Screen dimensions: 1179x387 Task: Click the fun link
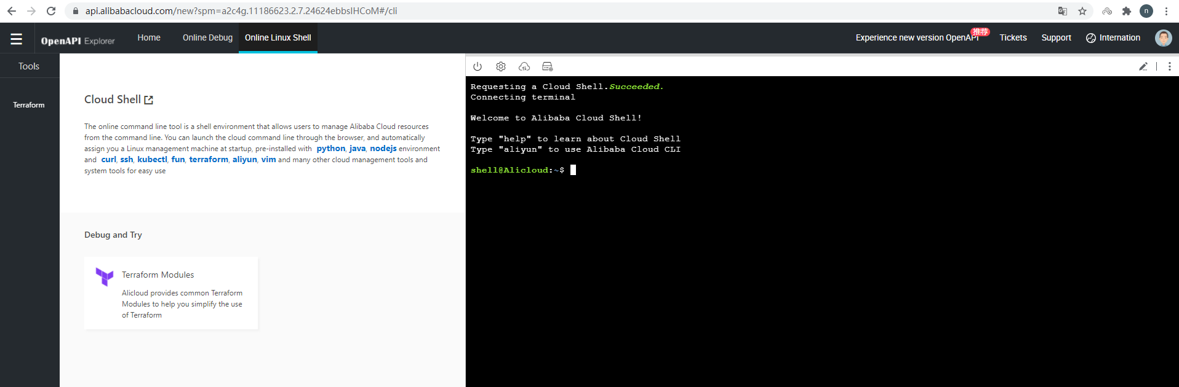pos(178,159)
